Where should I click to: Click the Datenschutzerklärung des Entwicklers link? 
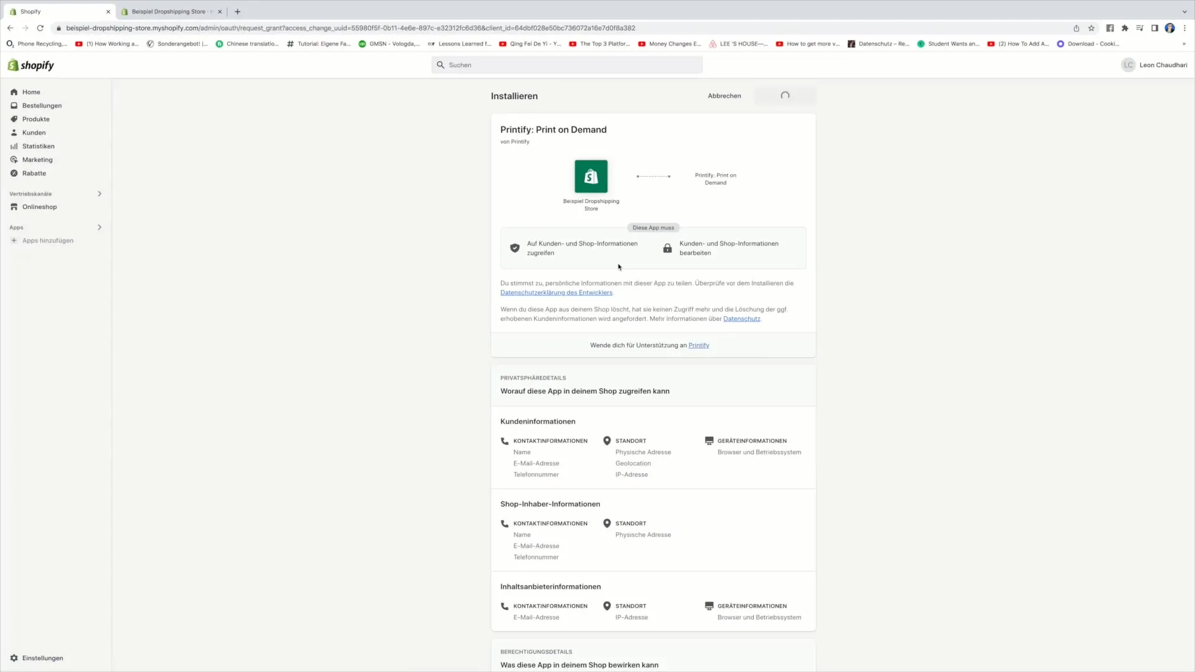(556, 292)
